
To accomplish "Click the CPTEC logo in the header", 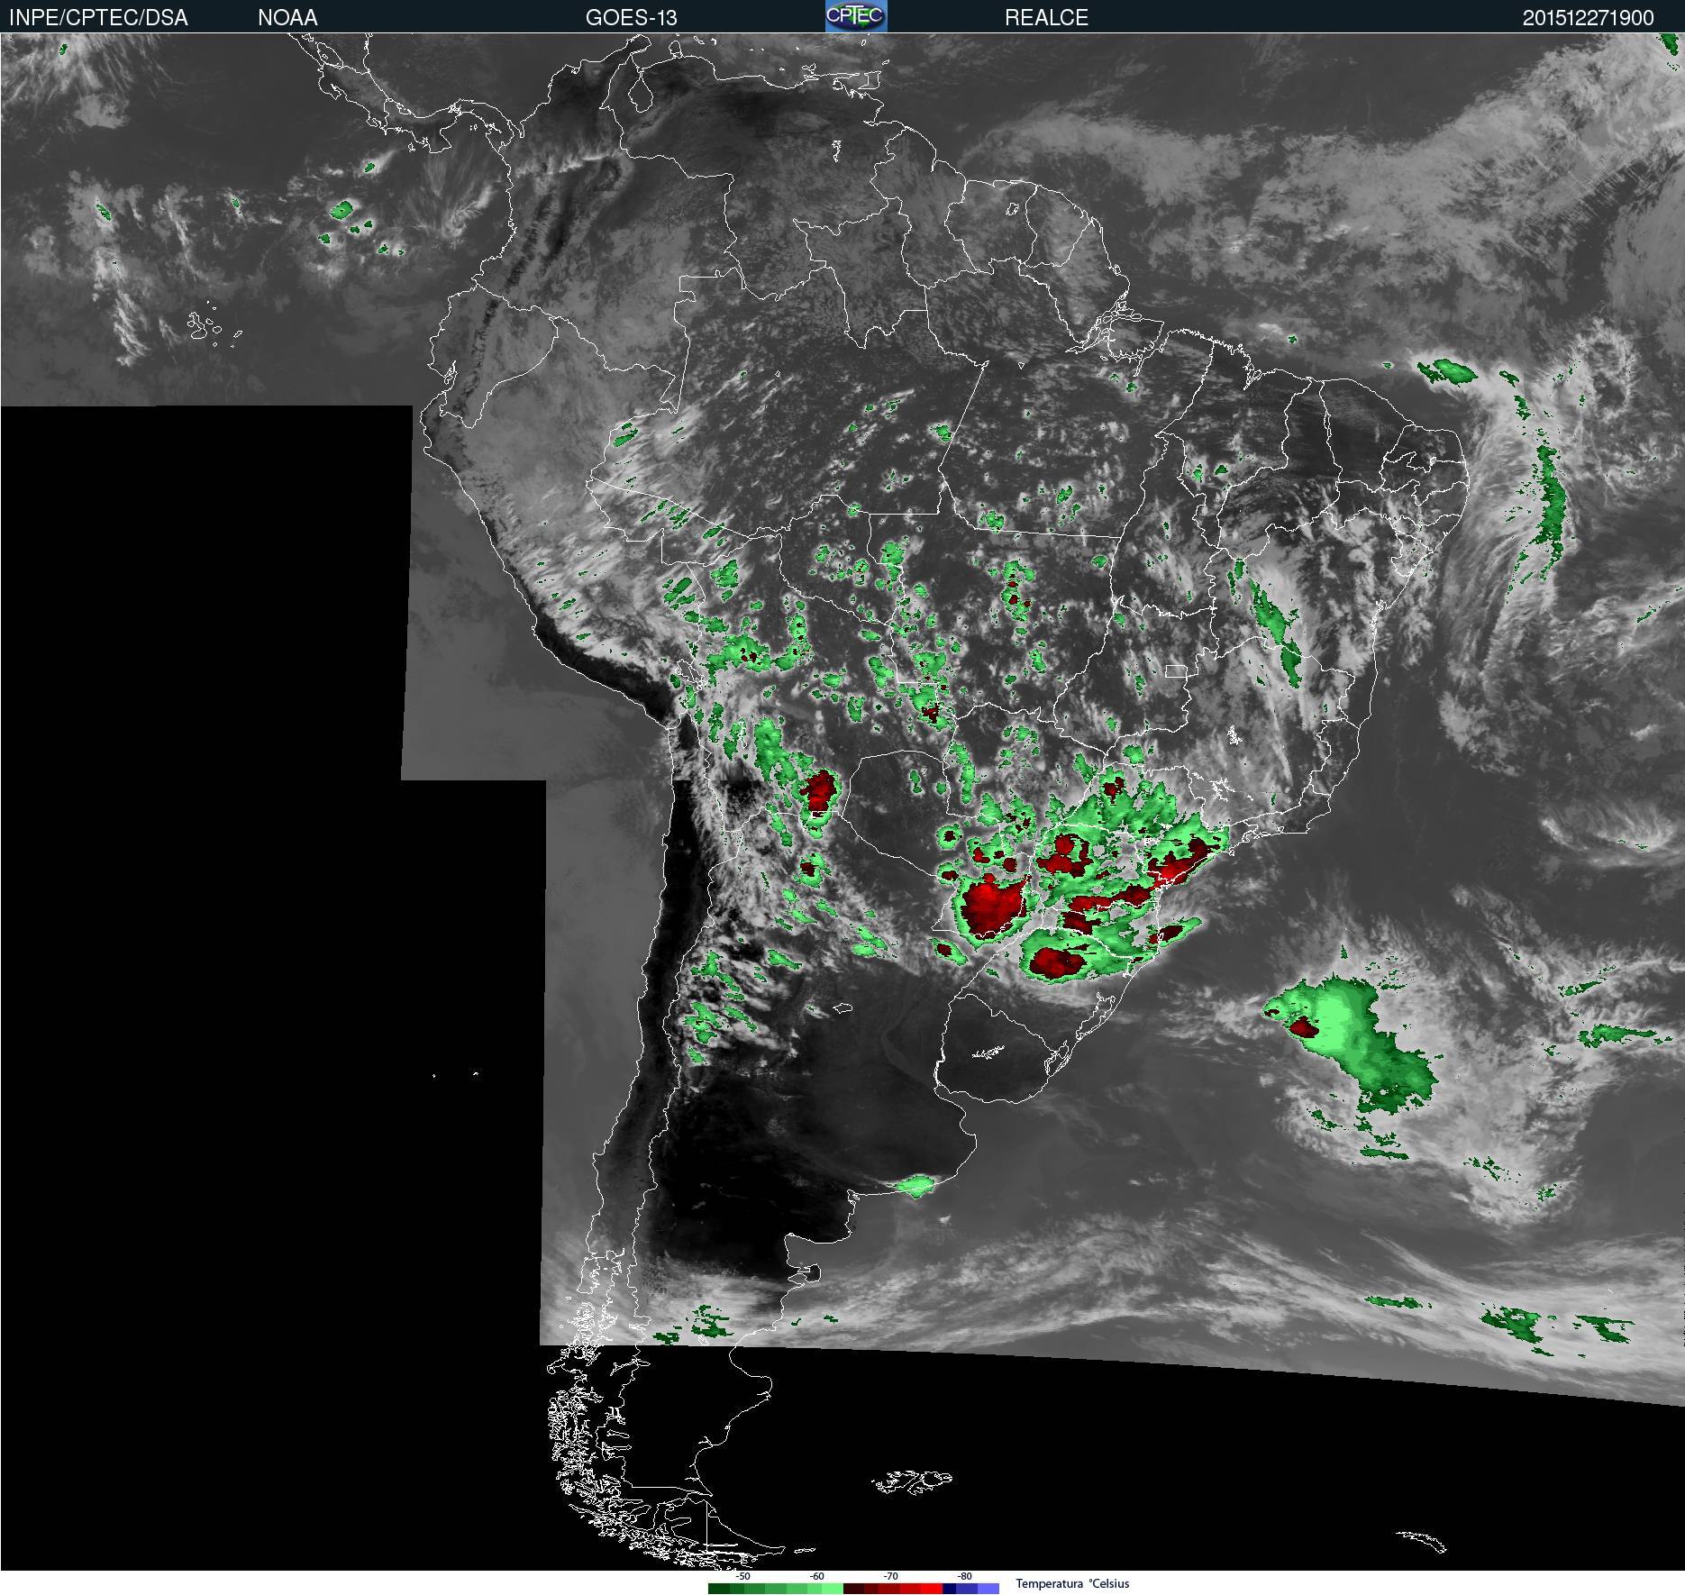I will click(x=856, y=16).
